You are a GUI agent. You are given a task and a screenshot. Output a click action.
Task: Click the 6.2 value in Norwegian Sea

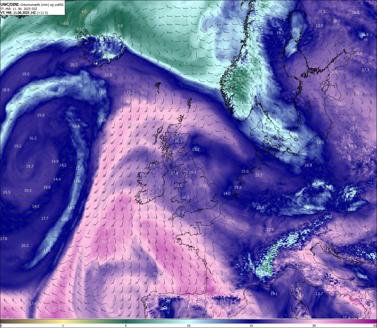[x=186, y=64]
